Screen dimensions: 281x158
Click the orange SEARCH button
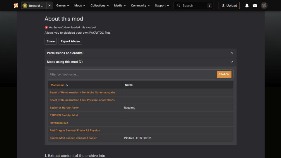coord(224,74)
